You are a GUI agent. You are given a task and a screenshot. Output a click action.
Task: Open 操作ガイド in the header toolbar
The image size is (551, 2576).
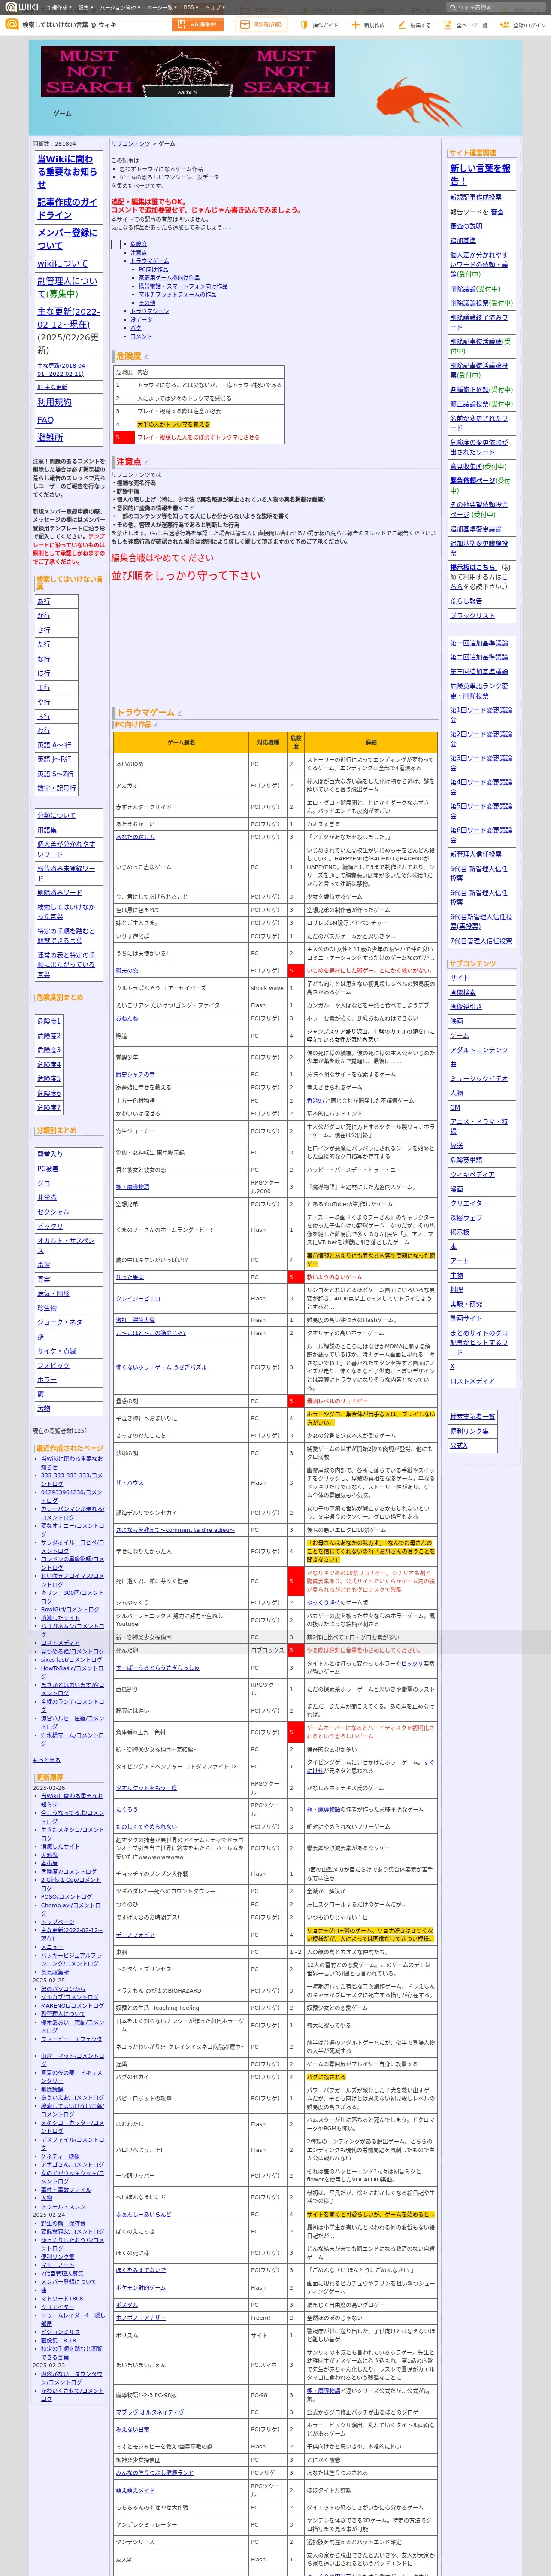pos(320,25)
